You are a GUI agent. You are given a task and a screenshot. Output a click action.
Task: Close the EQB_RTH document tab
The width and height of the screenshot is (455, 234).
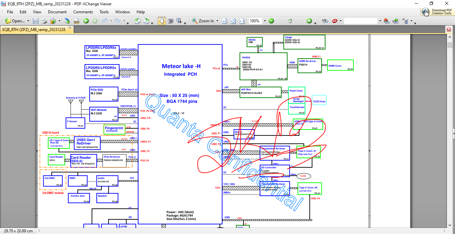pos(70,27)
